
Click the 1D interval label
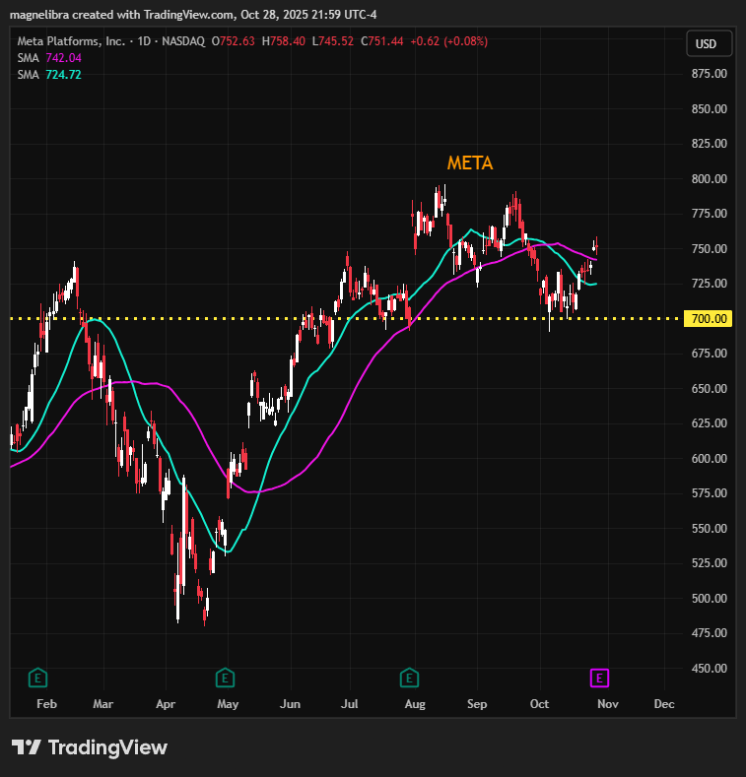(x=144, y=41)
